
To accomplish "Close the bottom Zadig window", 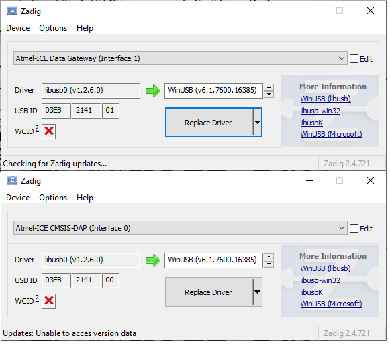I will click(371, 180).
